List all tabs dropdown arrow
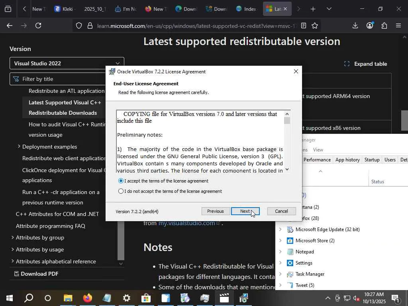408x306 pixels. (x=329, y=9)
